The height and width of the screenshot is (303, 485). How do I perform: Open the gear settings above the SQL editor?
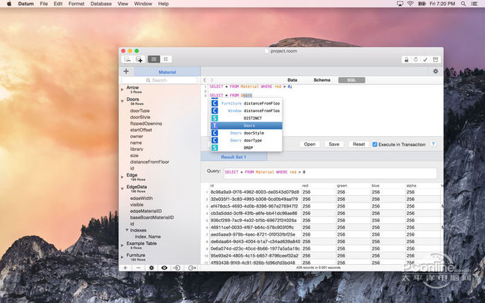[435, 71]
